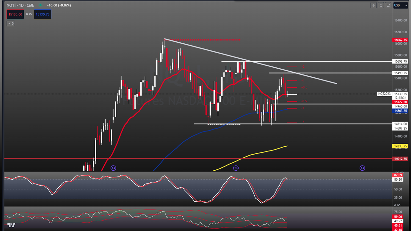Click the red 59.06 indicator label

pyautogui.click(x=398, y=217)
